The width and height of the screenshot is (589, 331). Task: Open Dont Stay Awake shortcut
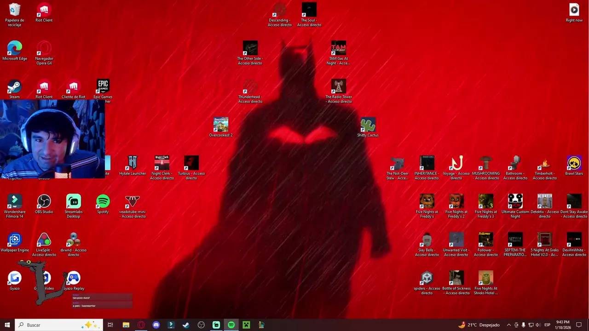coord(574,206)
